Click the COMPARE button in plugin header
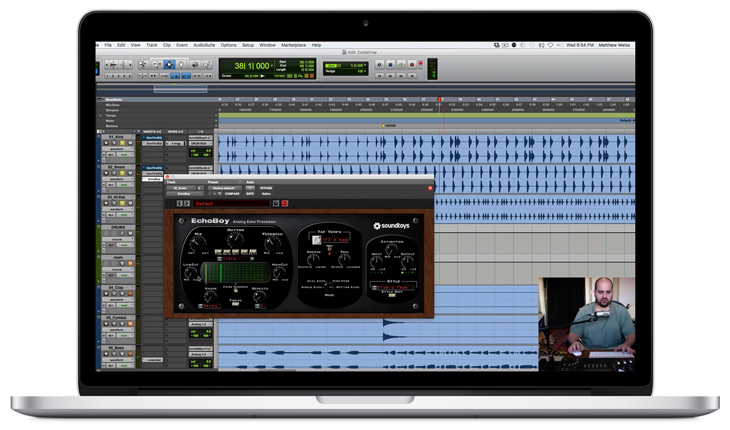Image resolution: width=730 pixels, height=430 pixels. (232, 193)
